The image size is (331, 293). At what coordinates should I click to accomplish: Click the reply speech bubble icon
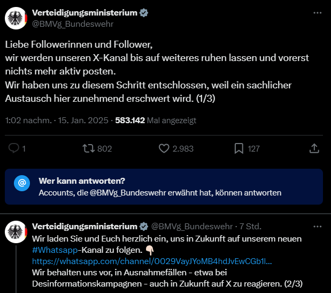tap(14, 148)
